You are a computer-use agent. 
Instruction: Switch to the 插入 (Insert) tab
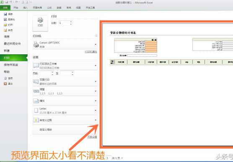[26, 8]
